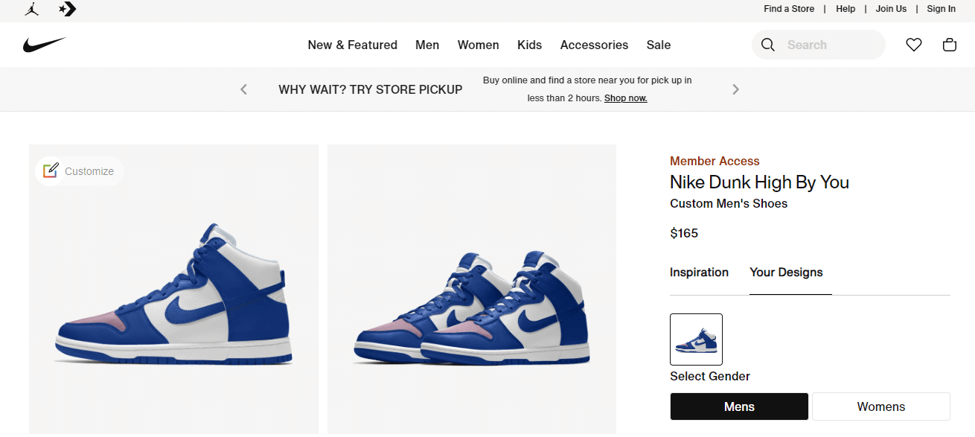
Task: Open the Sign In link
Action: (941, 8)
